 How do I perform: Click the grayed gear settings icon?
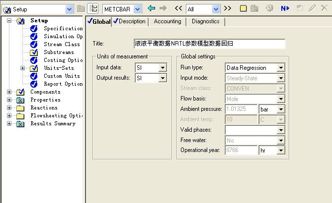point(269,8)
